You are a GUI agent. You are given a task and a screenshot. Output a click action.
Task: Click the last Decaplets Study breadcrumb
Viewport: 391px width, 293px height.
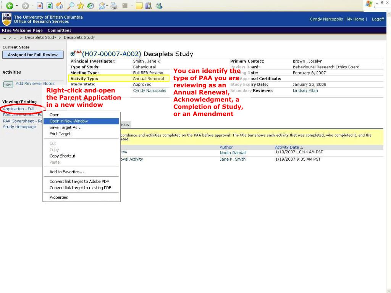(79, 37)
